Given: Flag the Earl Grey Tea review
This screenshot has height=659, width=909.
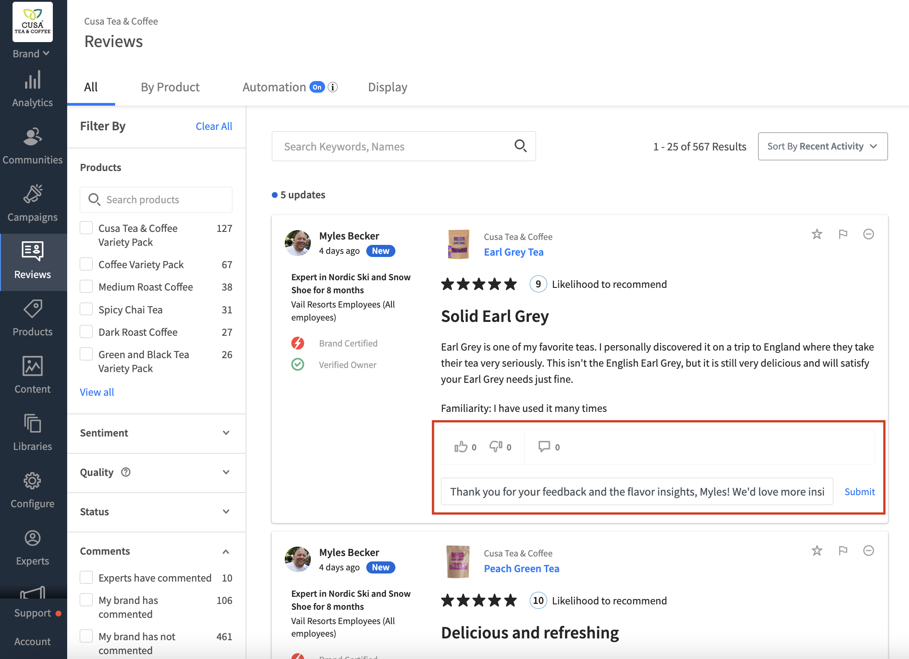Looking at the screenshot, I should click(x=843, y=234).
